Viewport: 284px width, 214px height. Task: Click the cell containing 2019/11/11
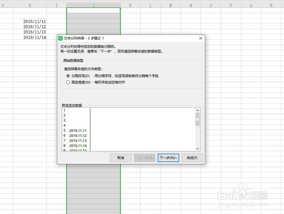34,21
